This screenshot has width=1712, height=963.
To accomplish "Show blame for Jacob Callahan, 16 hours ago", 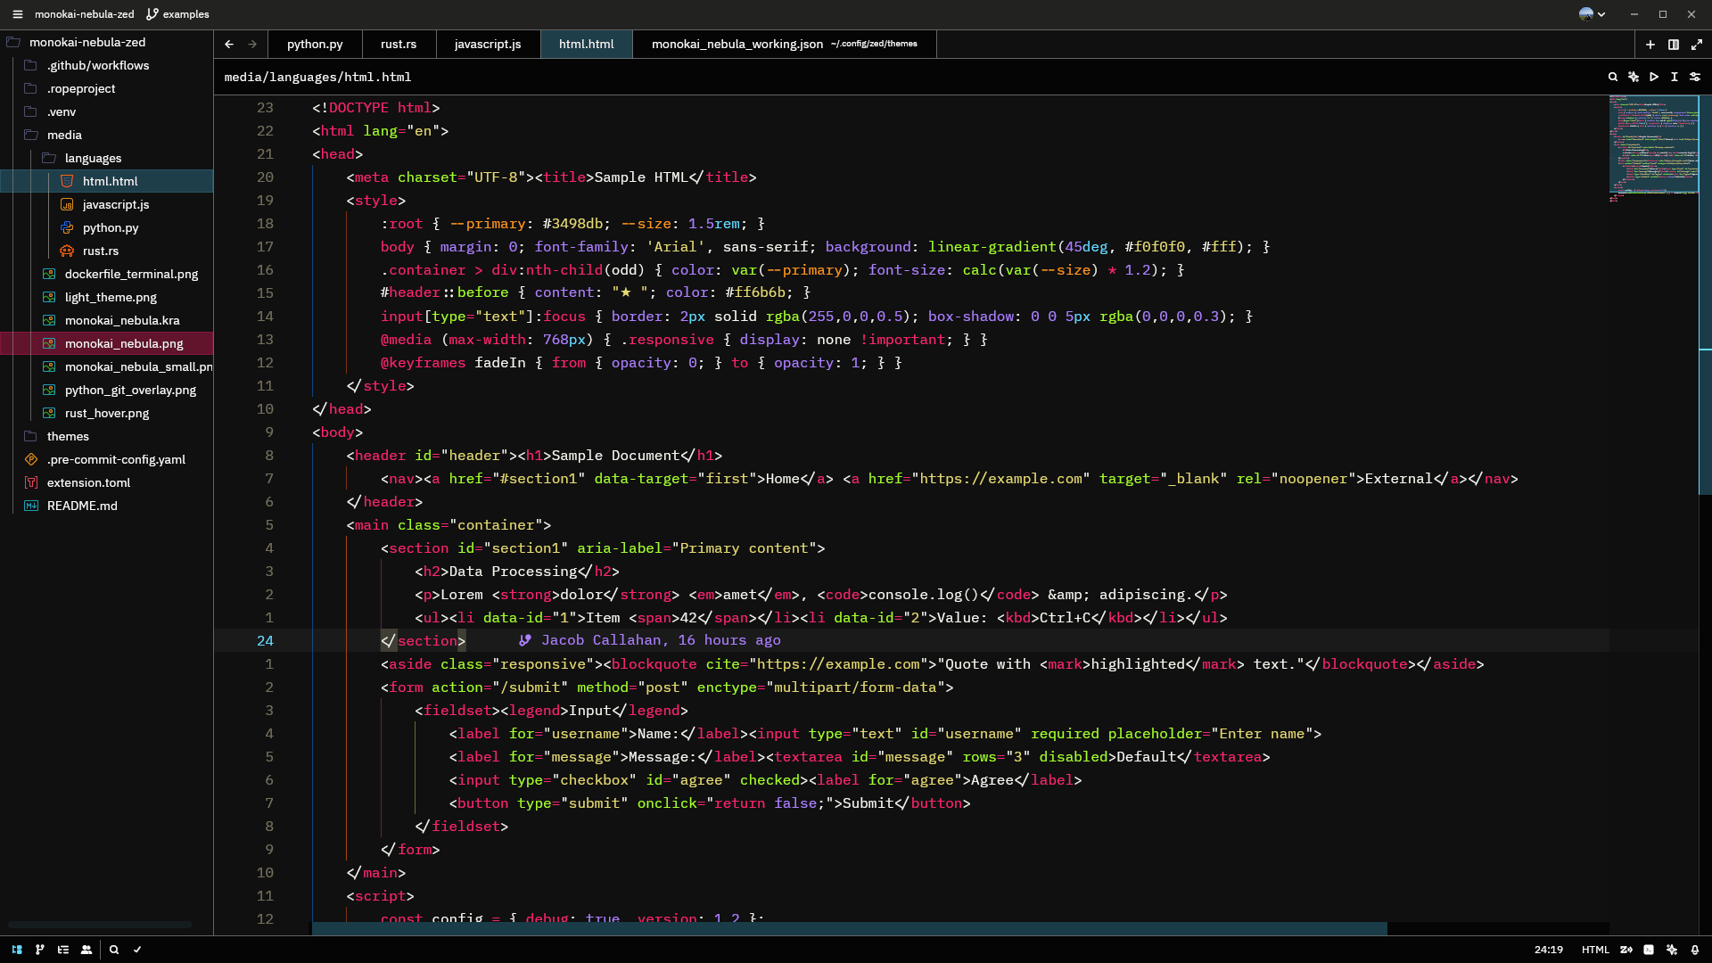I will click(x=650, y=640).
